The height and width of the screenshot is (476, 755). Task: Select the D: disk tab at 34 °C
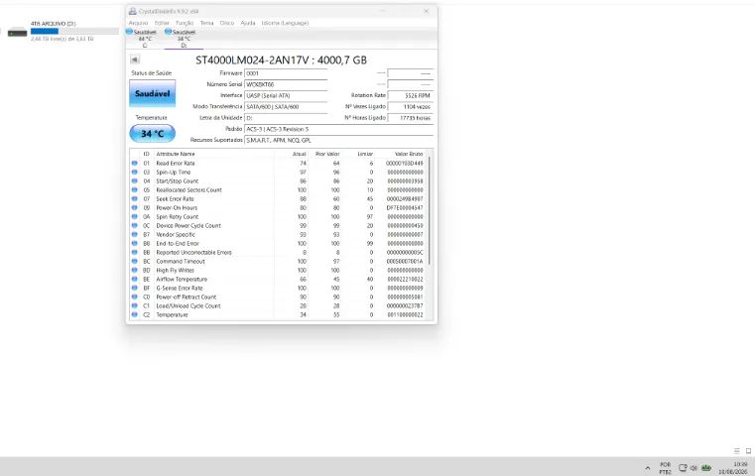coord(184,38)
